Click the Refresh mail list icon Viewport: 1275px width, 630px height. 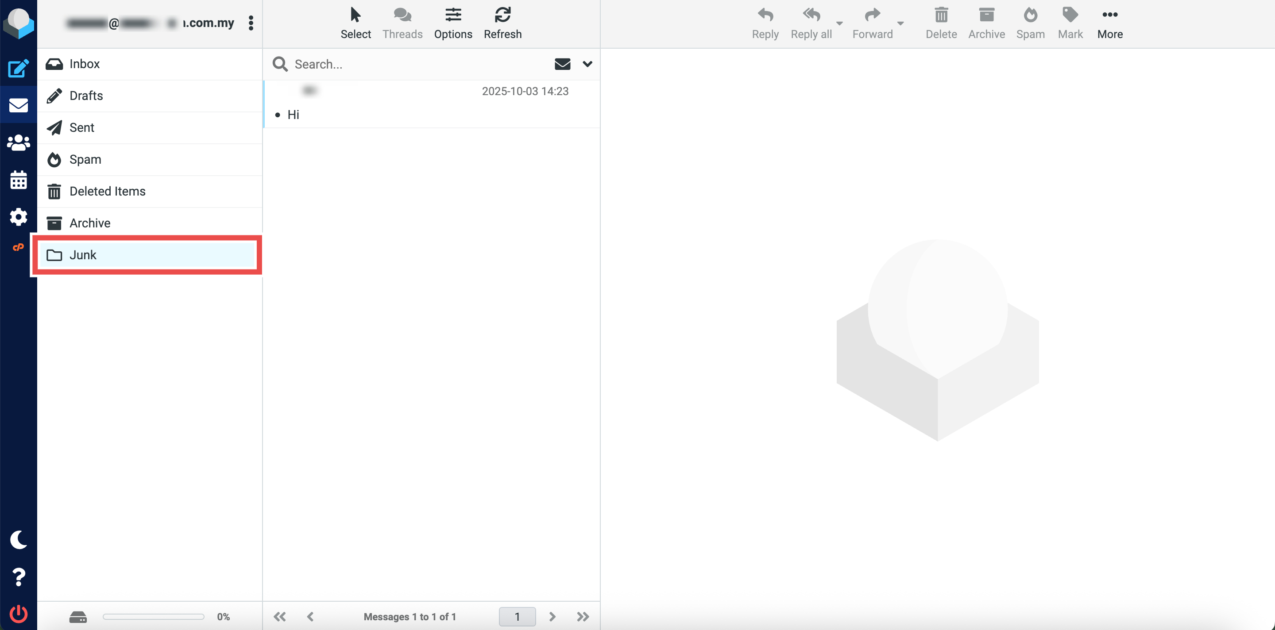coord(502,23)
